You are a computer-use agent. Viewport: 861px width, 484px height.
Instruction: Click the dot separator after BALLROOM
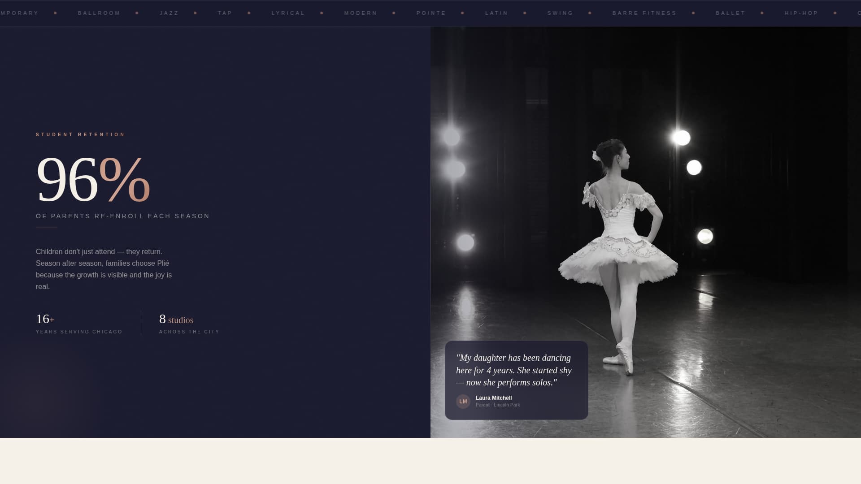coord(136,13)
